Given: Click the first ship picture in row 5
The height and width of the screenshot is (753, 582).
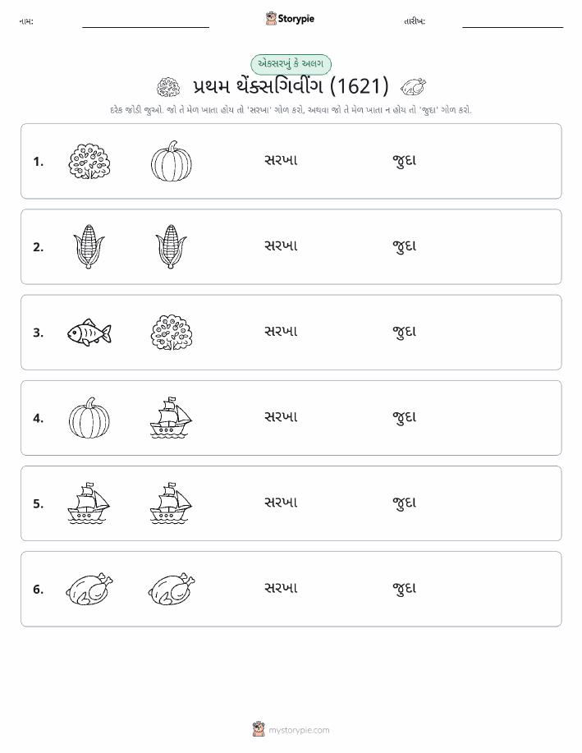Looking at the screenshot, I should point(89,503).
